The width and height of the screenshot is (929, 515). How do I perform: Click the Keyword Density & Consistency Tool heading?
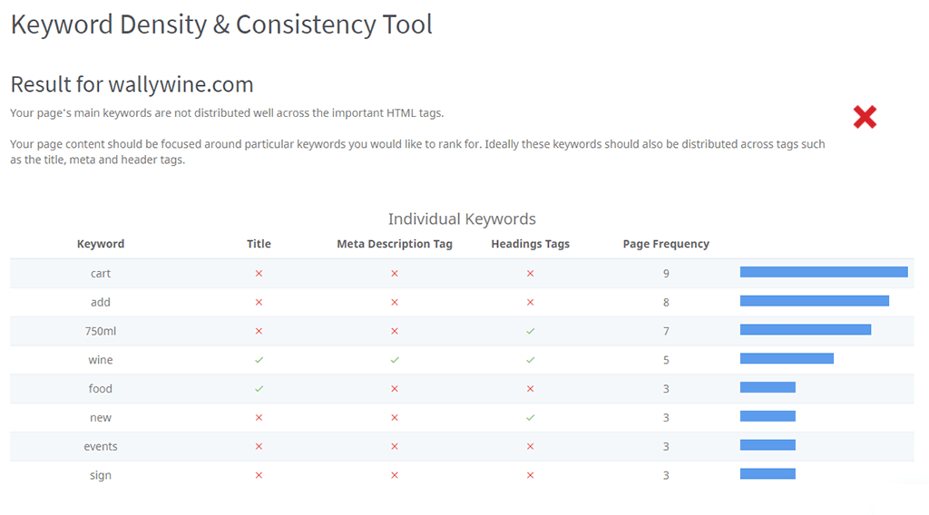tap(221, 24)
